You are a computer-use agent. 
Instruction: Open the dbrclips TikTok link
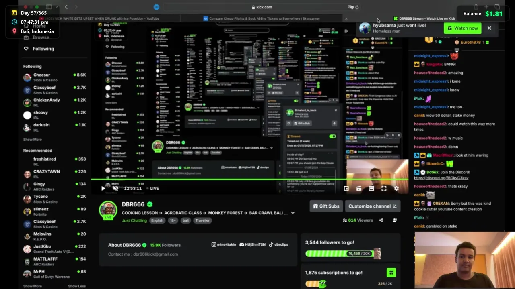pyautogui.click(x=278, y=244)
